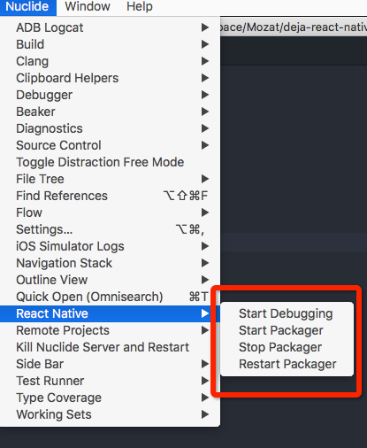Choose Find References menu item
Viewport: 367px width, 448px height.
(x=110, y=196)
